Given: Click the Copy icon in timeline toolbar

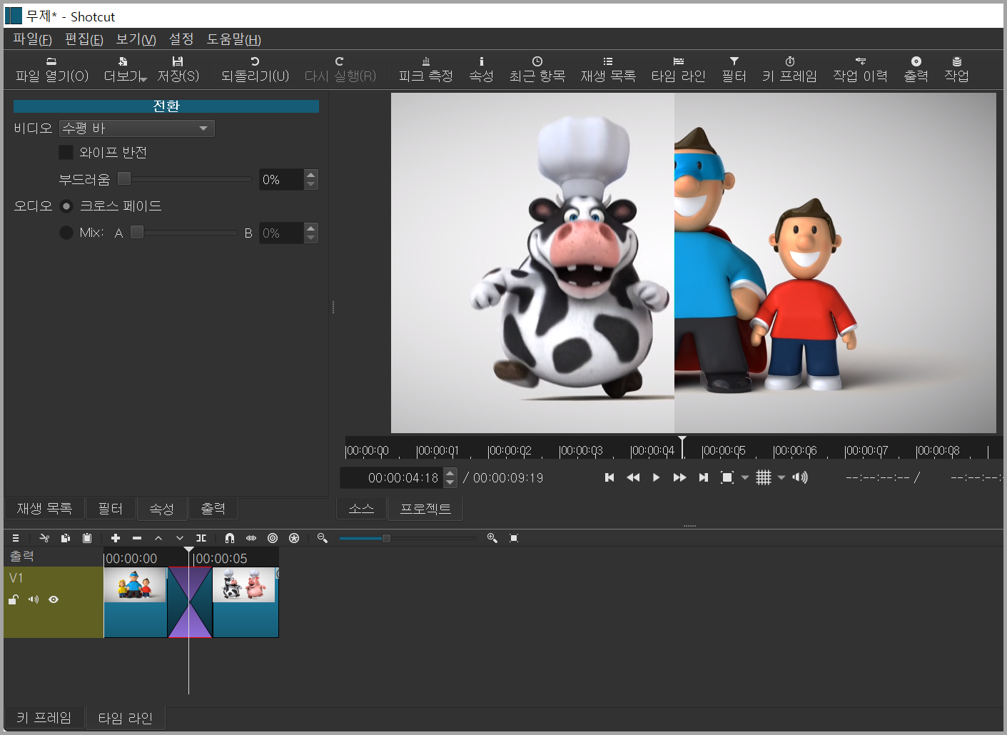Looking at the screenshot, I should (x=66, y=538).
